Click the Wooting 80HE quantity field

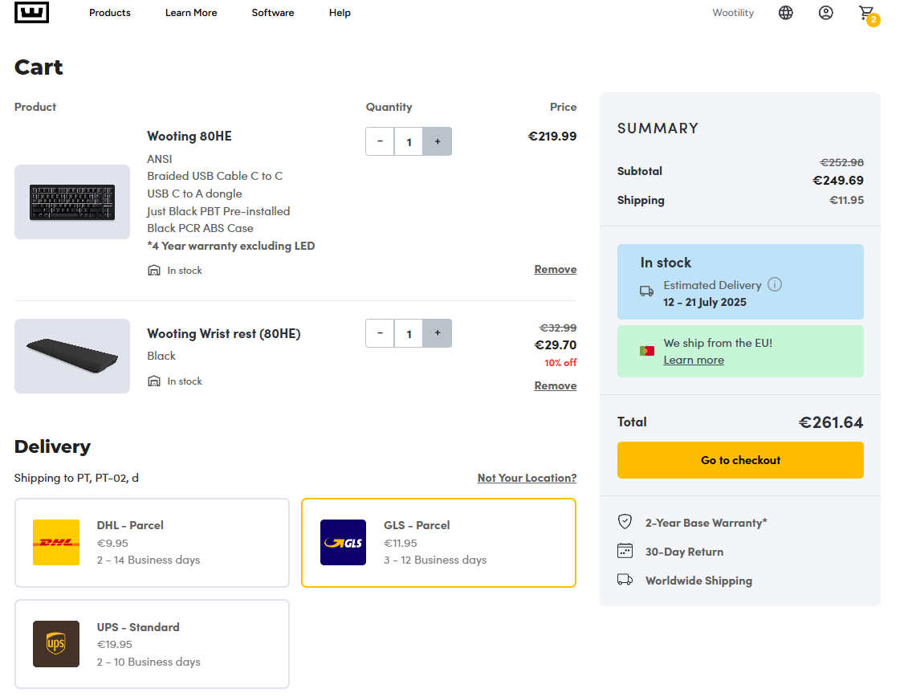(409, 141)
